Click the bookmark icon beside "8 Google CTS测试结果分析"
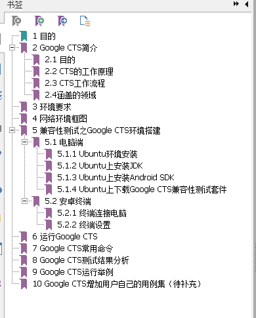Viewport: 256px width, 318px height. pos(24,260)
